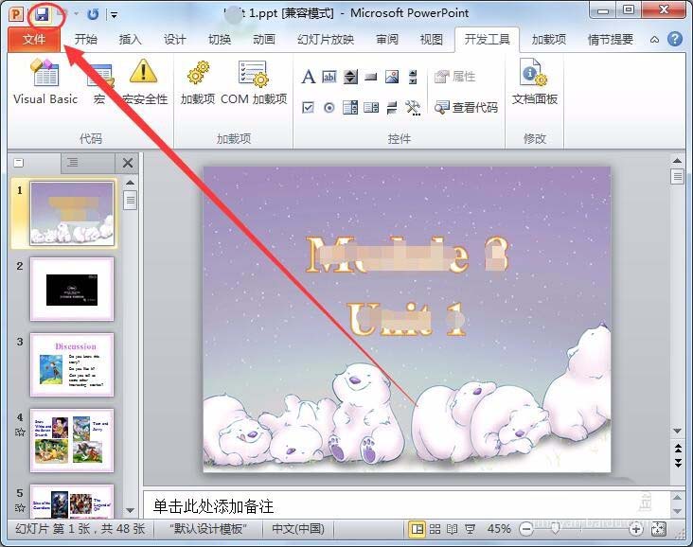Open the Customize Quick Access Toolbar dropdown

click(x=114, y=15)
